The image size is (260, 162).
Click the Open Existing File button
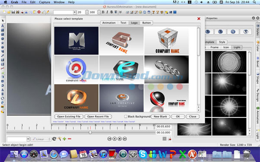(68, 117)
